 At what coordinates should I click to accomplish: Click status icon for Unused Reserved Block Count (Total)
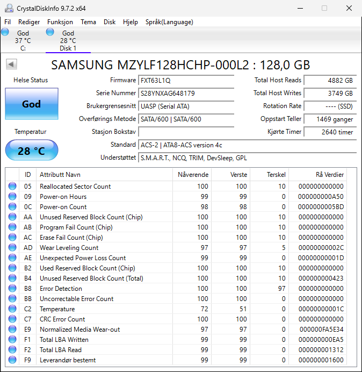12,278
